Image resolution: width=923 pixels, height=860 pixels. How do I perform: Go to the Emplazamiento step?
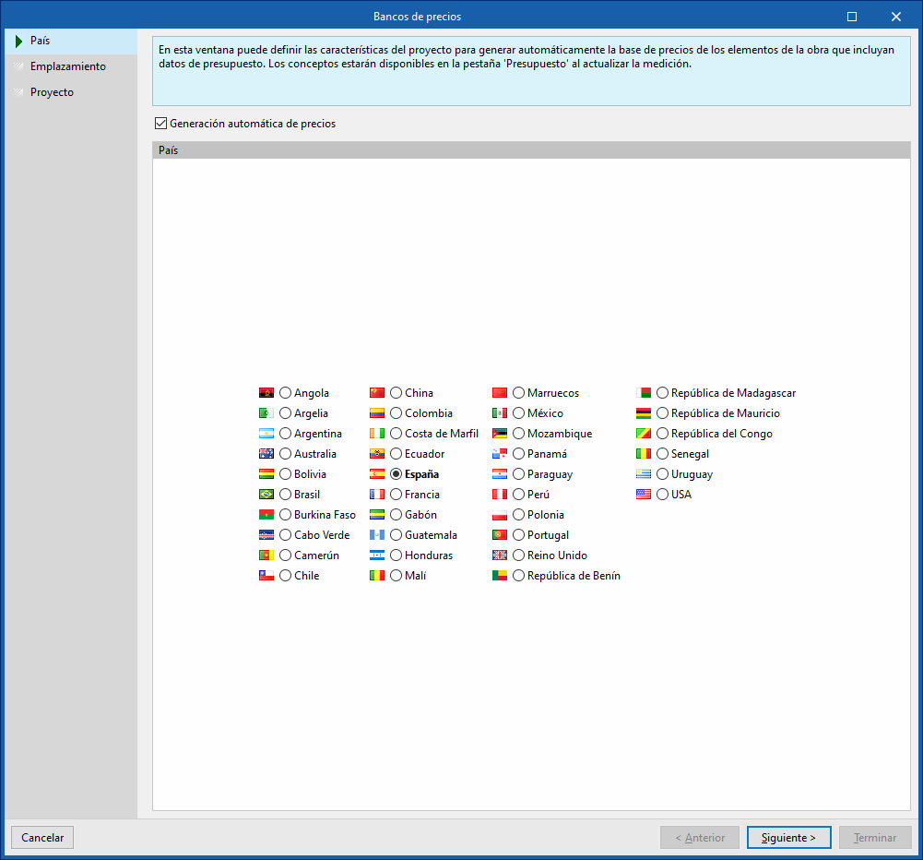point(71,66)
